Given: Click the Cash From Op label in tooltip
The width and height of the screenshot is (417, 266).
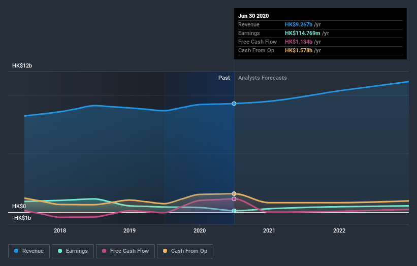Looking at the screenshot, I should 256,50.
